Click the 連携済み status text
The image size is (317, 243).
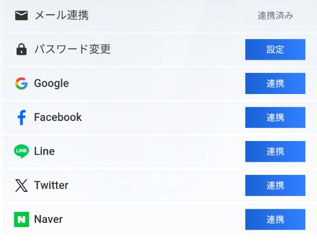275,15
